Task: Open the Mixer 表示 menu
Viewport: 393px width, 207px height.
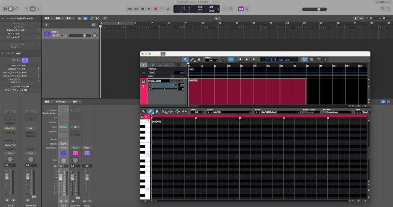Action: [77, 102]
